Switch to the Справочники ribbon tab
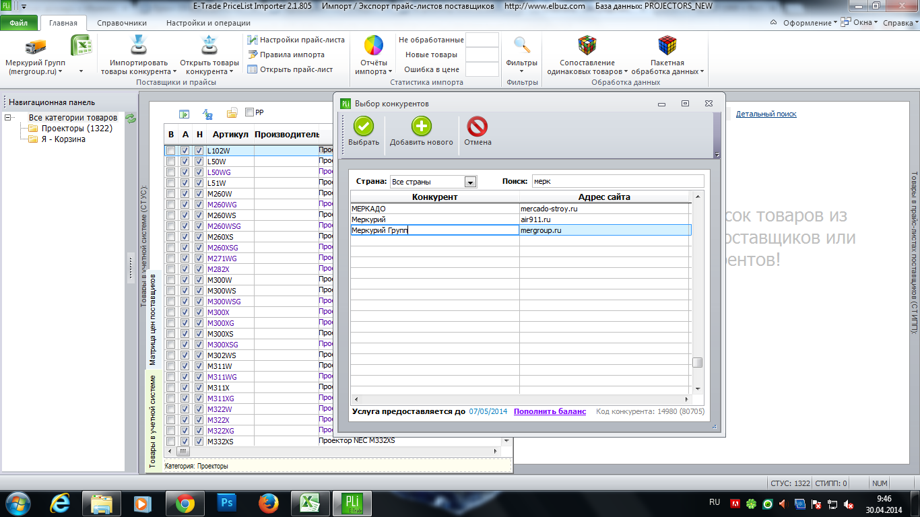Screen dimensions: 920x517 [122, 23]
